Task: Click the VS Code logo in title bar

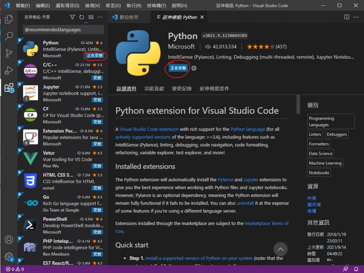Action: pyautogui.click(x=7, y=5)
